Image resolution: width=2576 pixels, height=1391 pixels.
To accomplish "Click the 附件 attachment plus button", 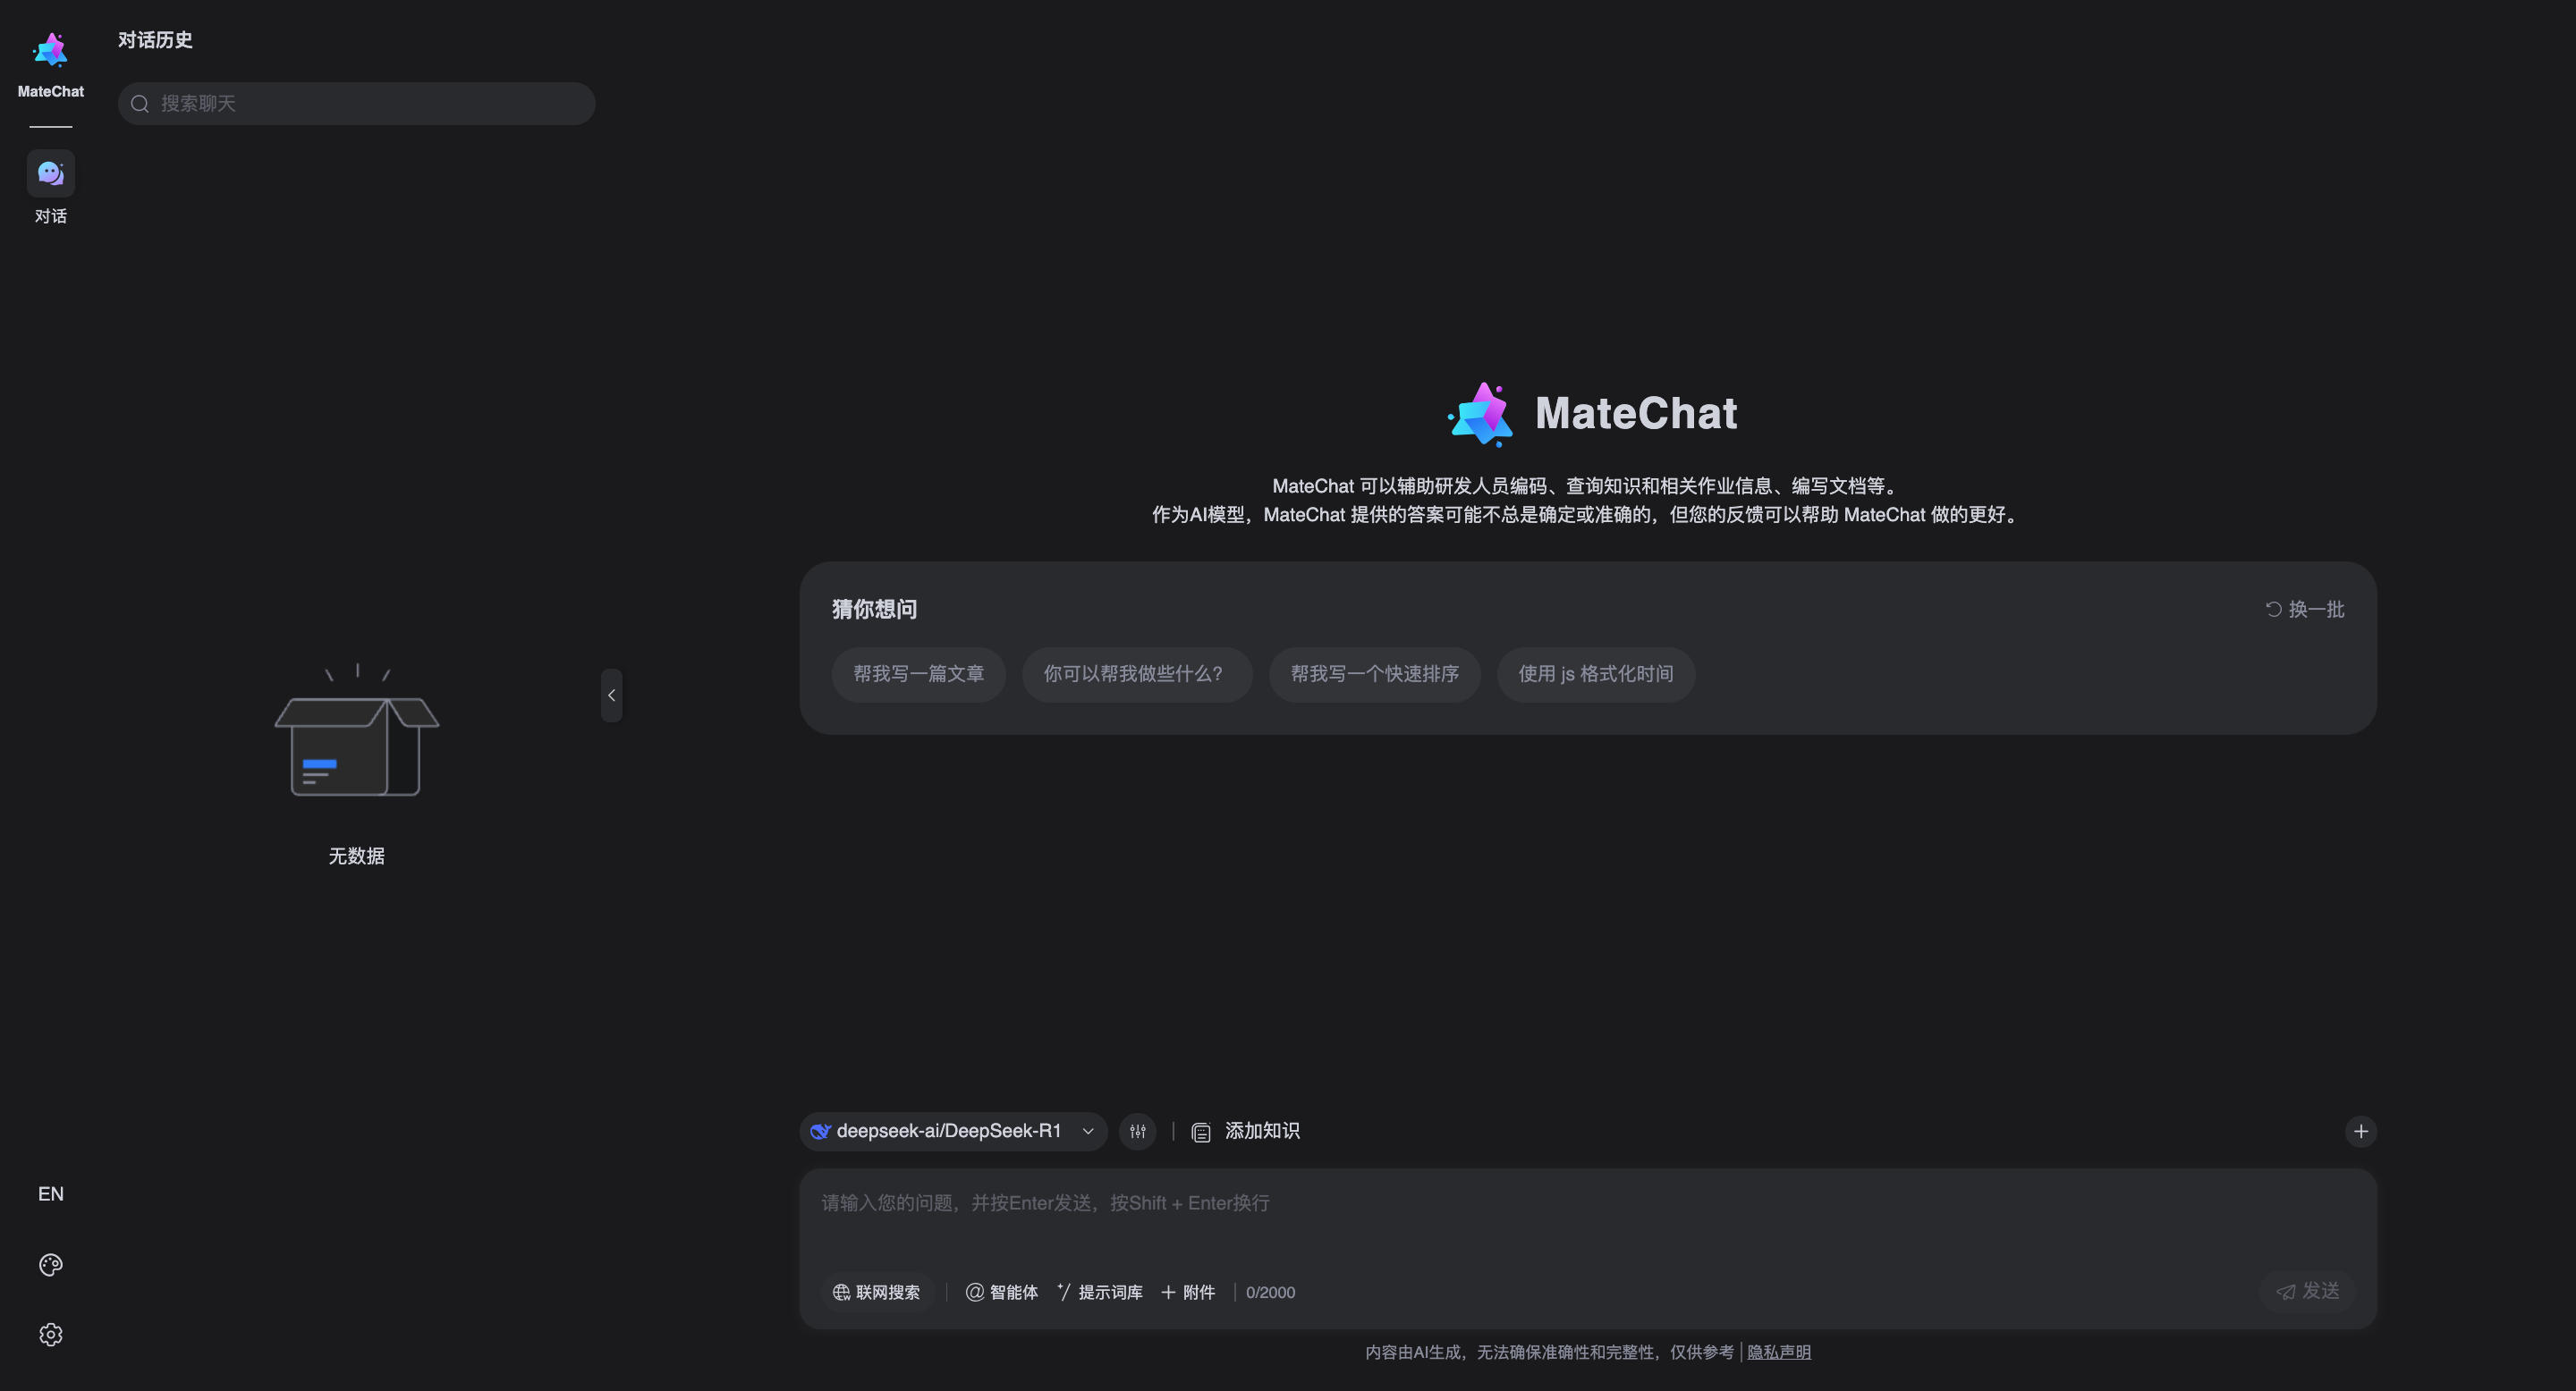I will tap(1188, 1292).
